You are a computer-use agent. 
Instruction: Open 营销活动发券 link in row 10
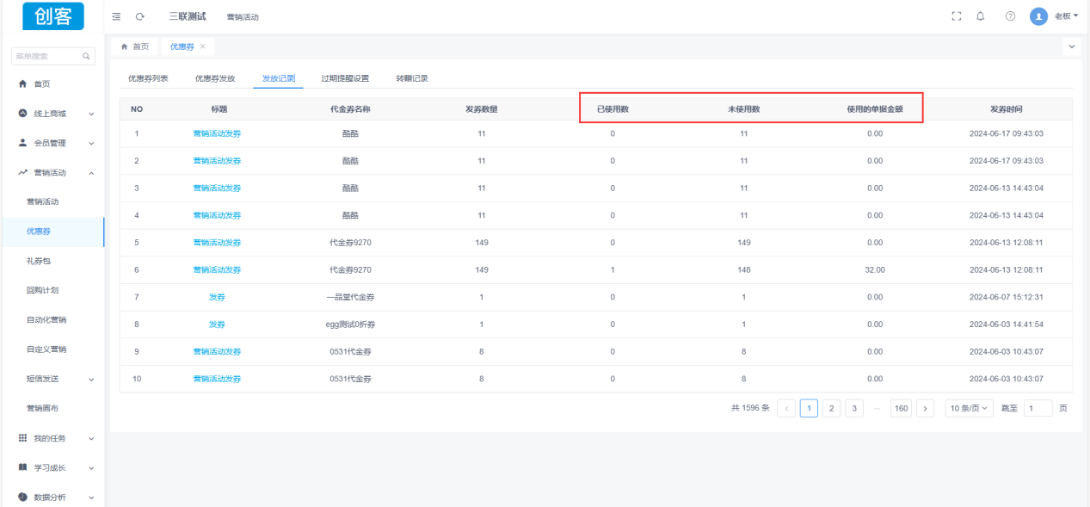[x=217, y=379]
